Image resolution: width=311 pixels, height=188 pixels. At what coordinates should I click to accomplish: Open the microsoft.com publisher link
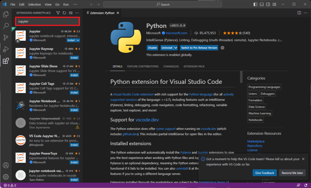[x=176, y=33]
